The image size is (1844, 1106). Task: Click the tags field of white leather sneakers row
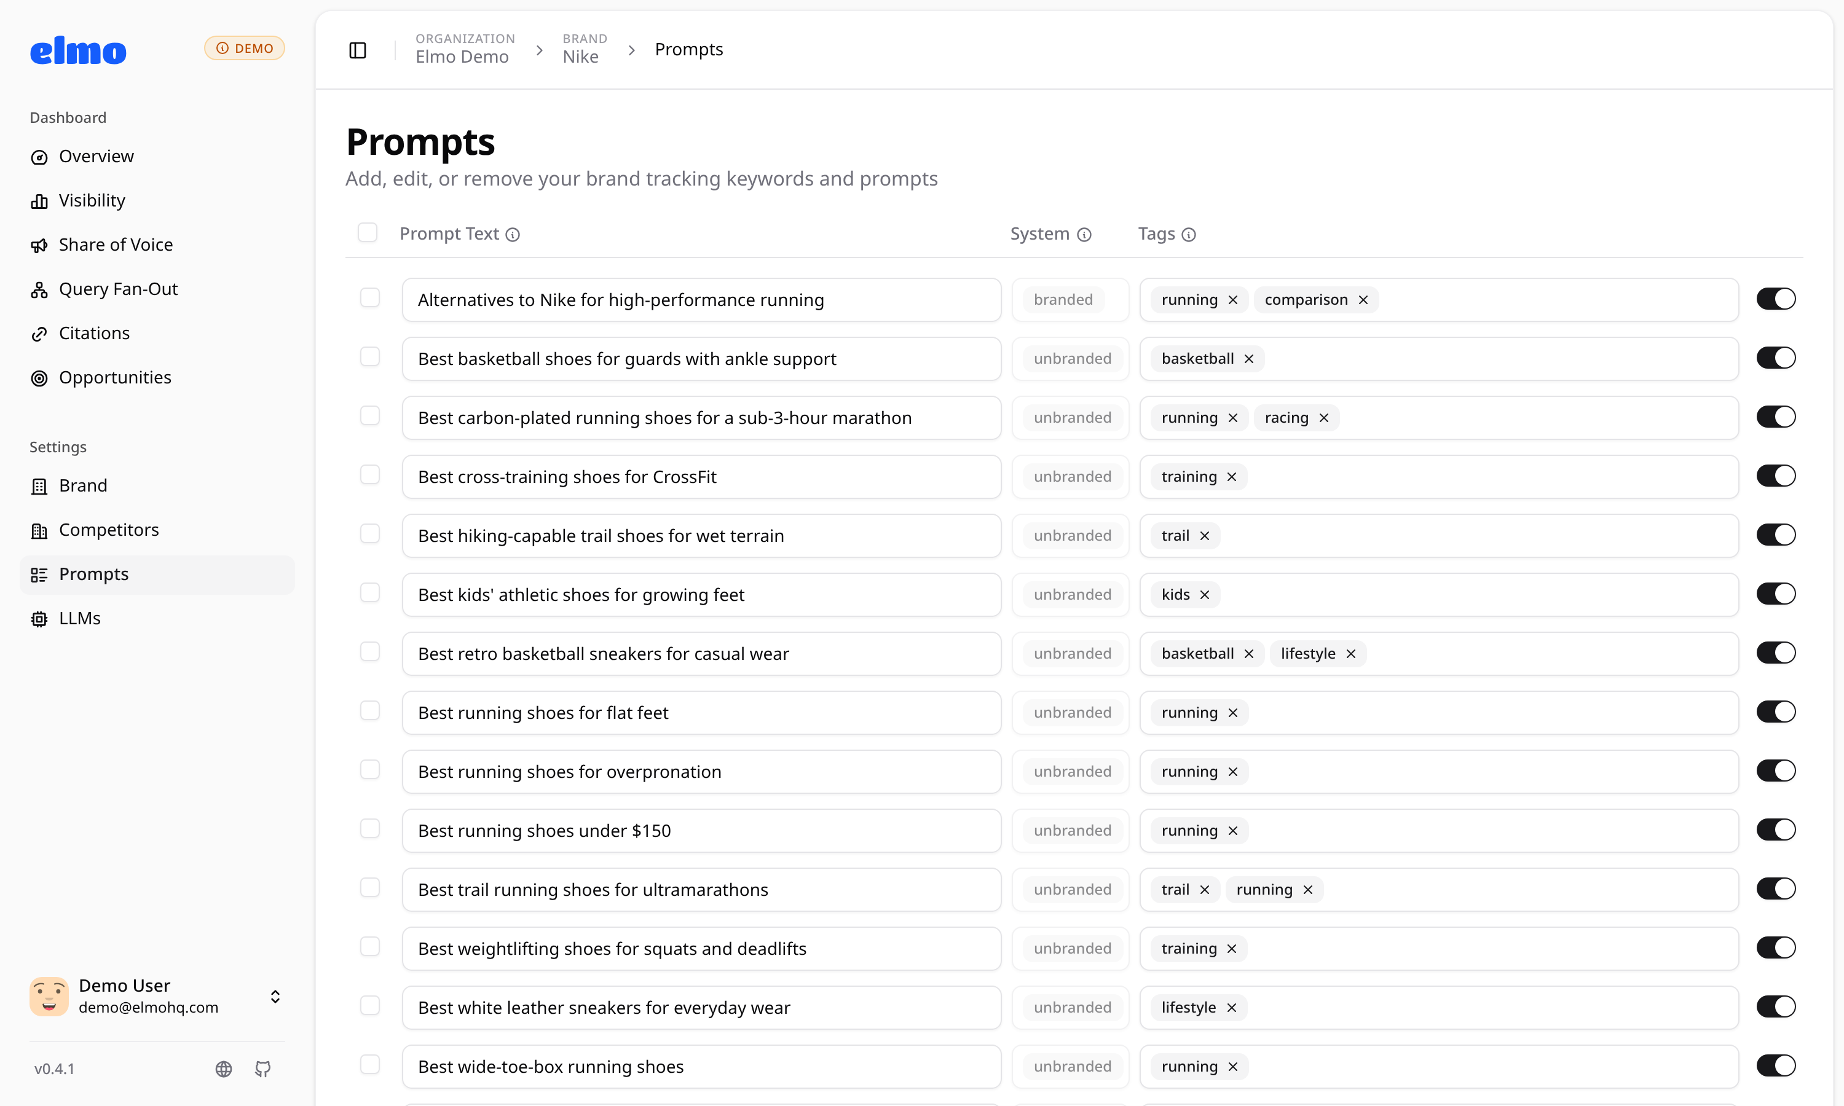pyautogui.click(x=1438, y=1007)
